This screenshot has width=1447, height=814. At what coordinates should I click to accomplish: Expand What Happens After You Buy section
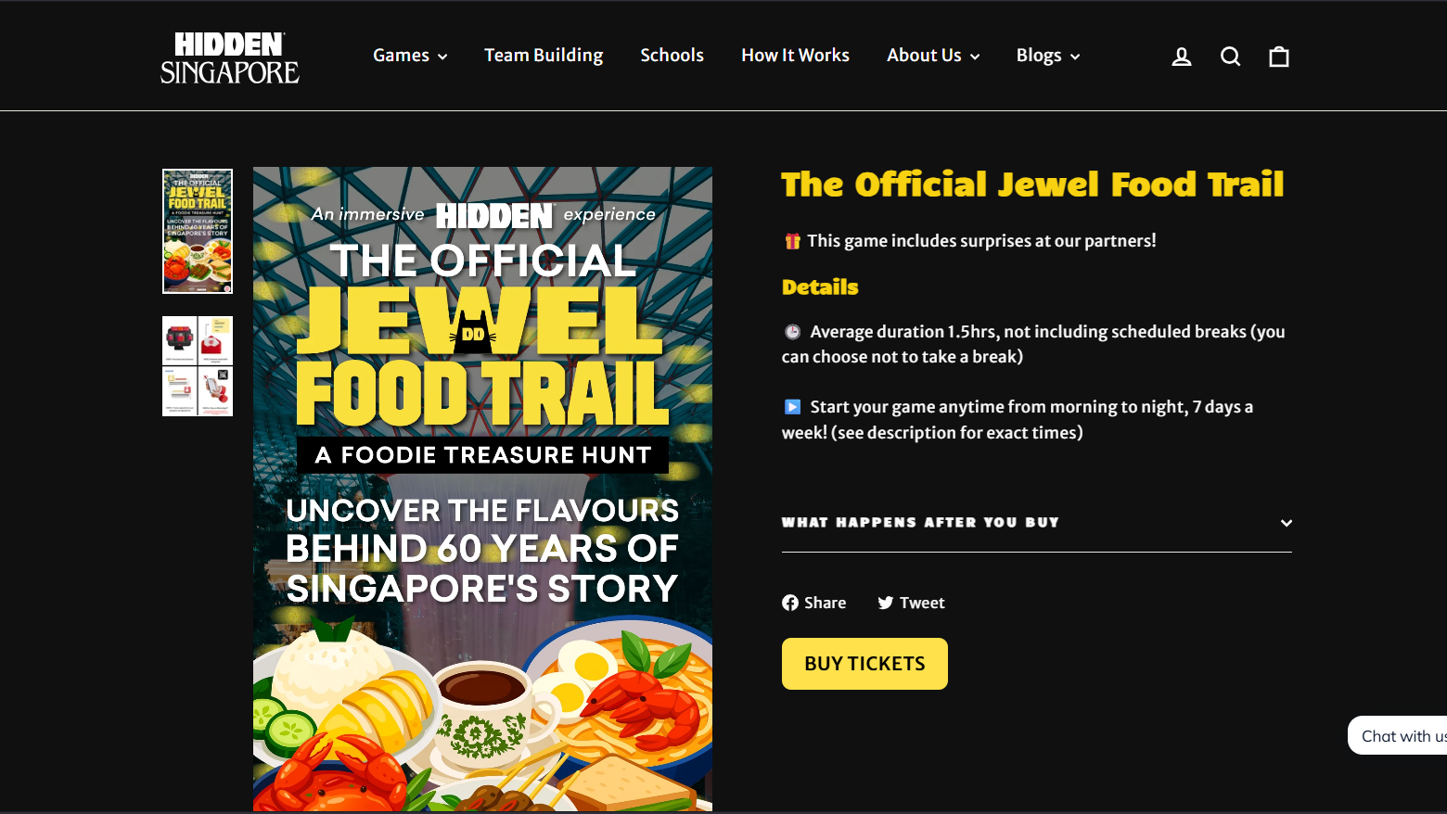[x=1037, y=523]
